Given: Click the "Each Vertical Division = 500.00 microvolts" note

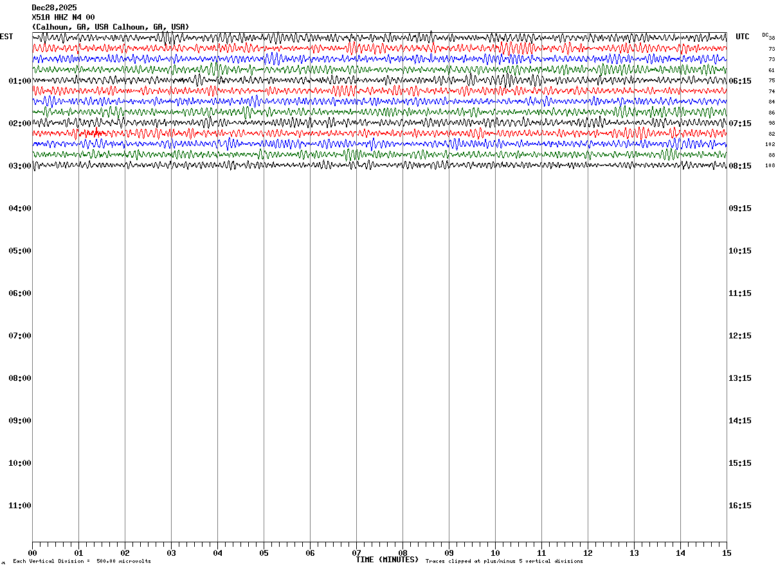Looking at the screenshot, I should (x=82, y=562).
